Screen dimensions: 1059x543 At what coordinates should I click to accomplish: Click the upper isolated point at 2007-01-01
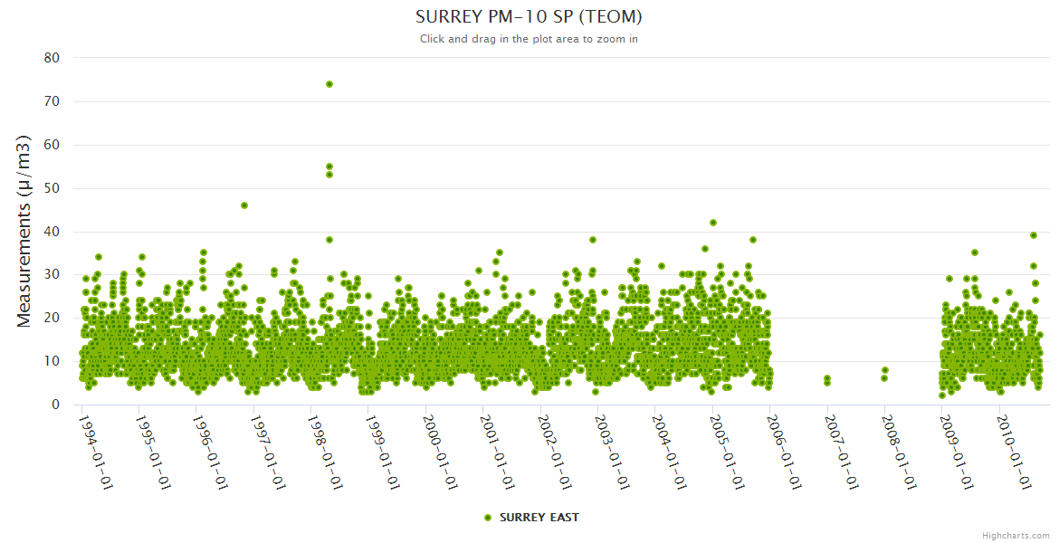826,378
